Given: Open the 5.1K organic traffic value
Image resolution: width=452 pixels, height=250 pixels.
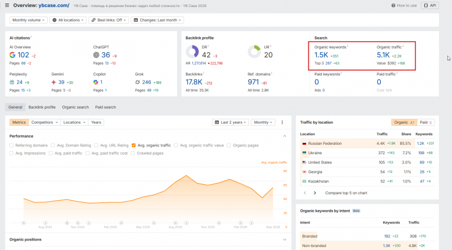Looking at the screenshot, I should pyautogui.click(x=383, y=55).
